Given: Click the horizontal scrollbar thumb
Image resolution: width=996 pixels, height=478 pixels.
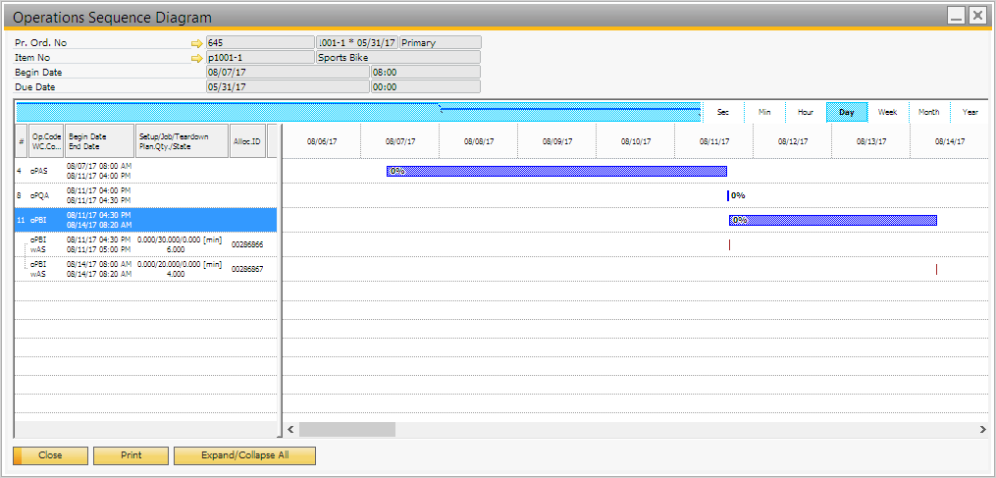Looking at the screenshot, I should (346, 430).
